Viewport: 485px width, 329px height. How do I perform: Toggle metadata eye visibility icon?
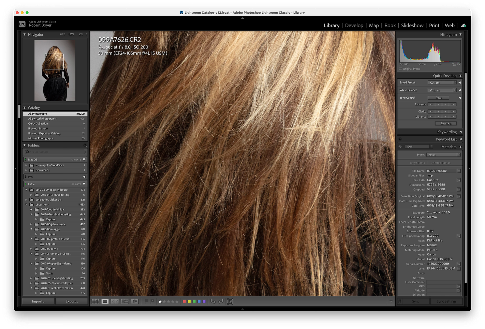coord(400,147)
